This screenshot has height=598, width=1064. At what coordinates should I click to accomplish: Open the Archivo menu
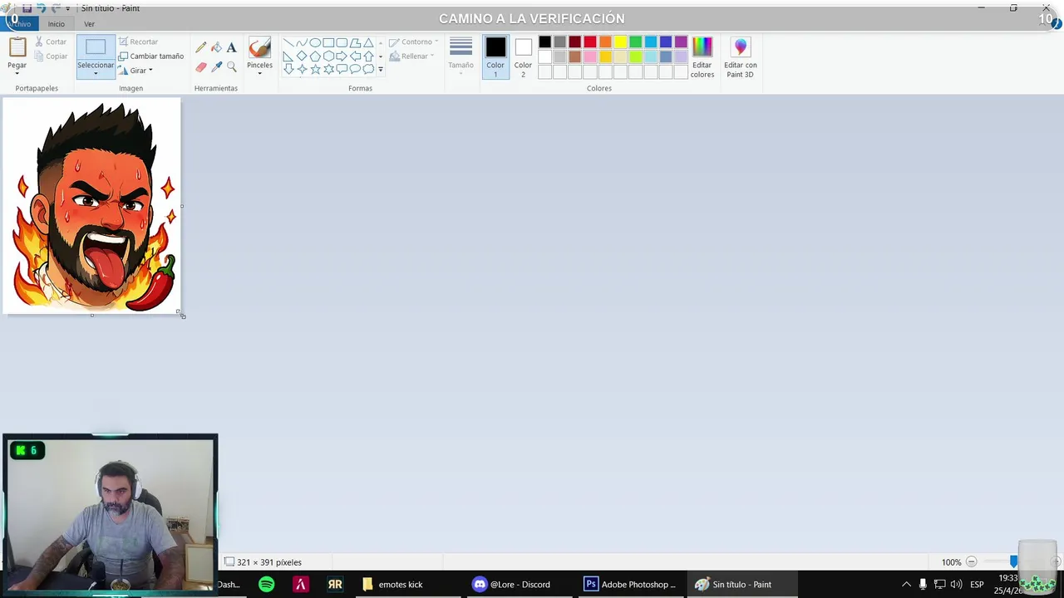[18, 24]
